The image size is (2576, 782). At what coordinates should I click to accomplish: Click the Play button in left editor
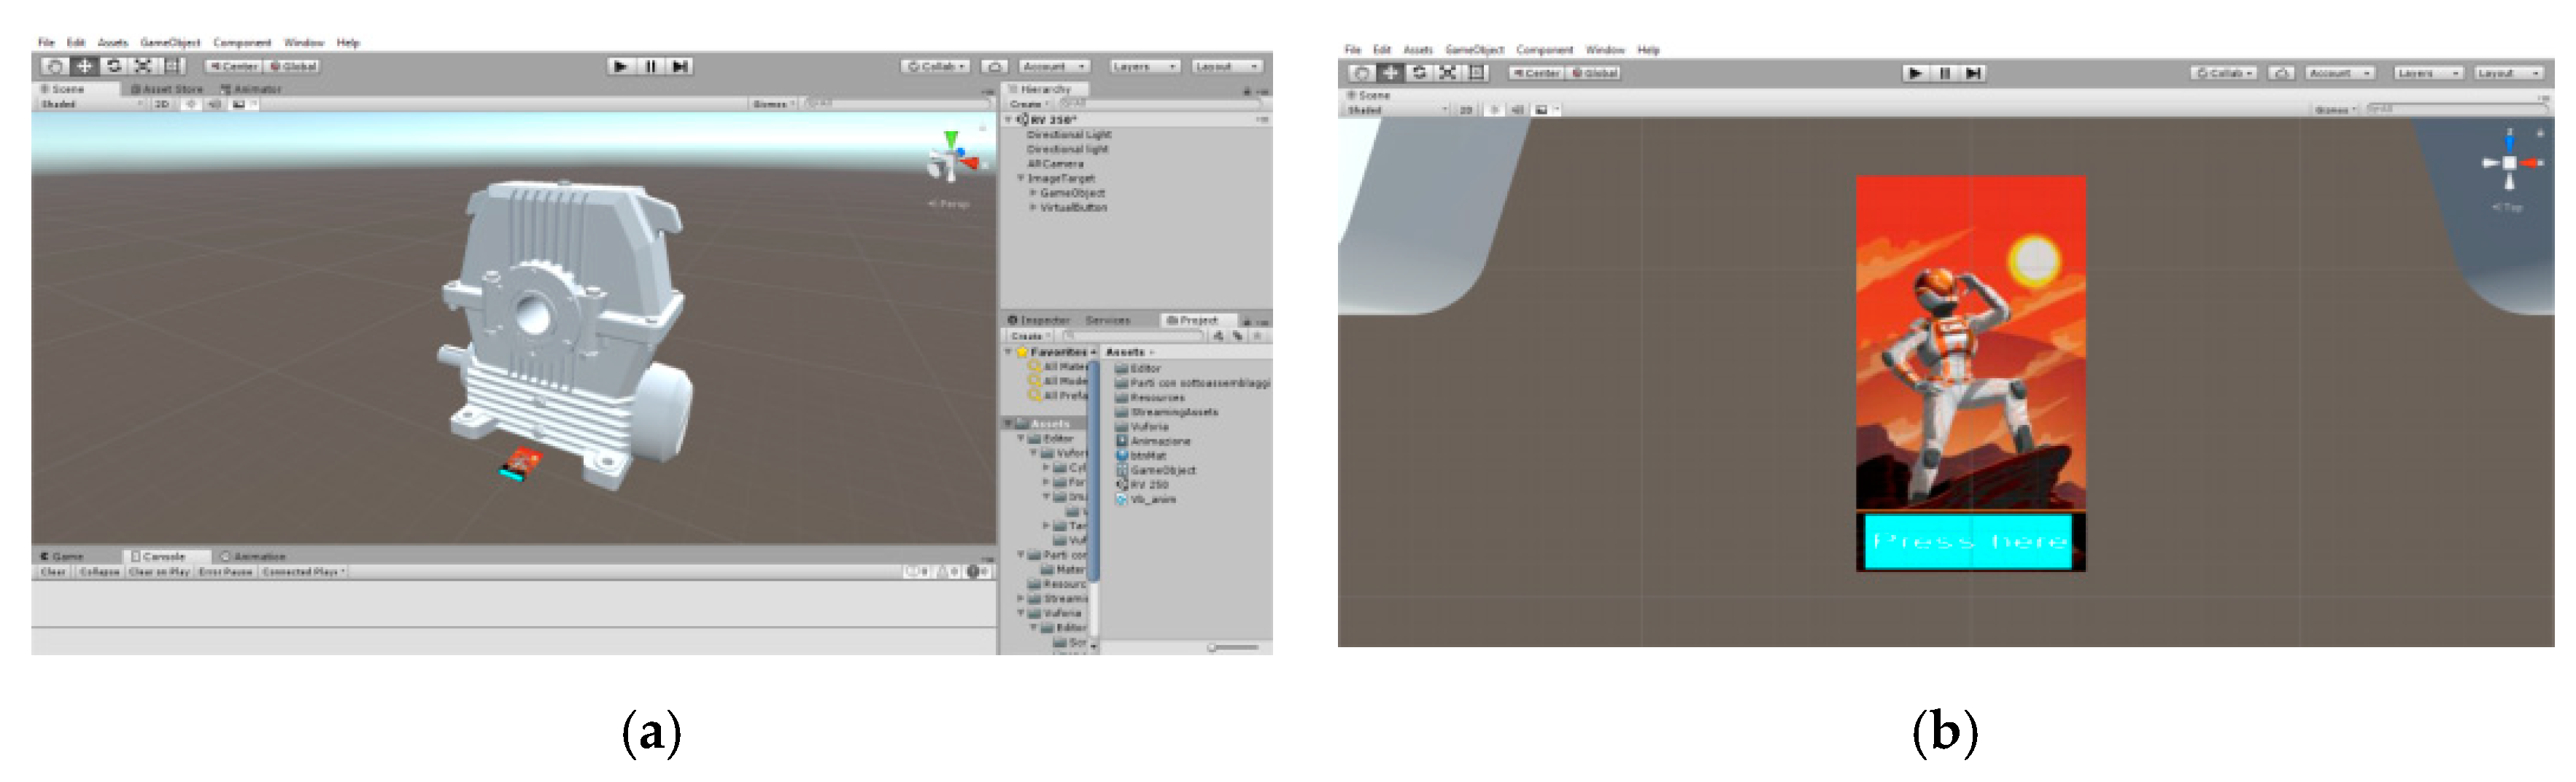(x=620, y=66)
